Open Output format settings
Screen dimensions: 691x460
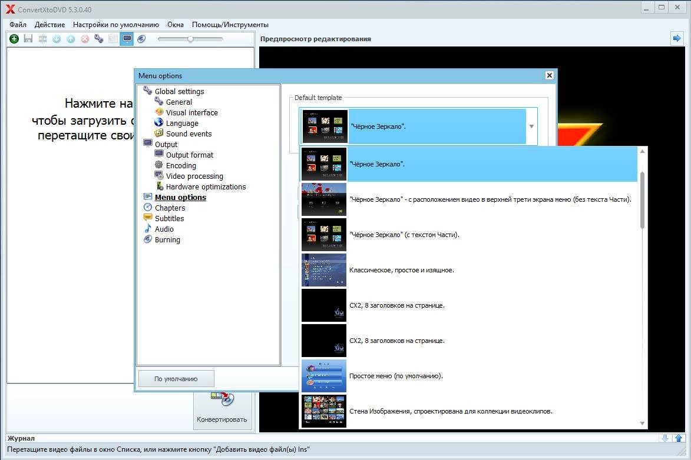point(190,155)
